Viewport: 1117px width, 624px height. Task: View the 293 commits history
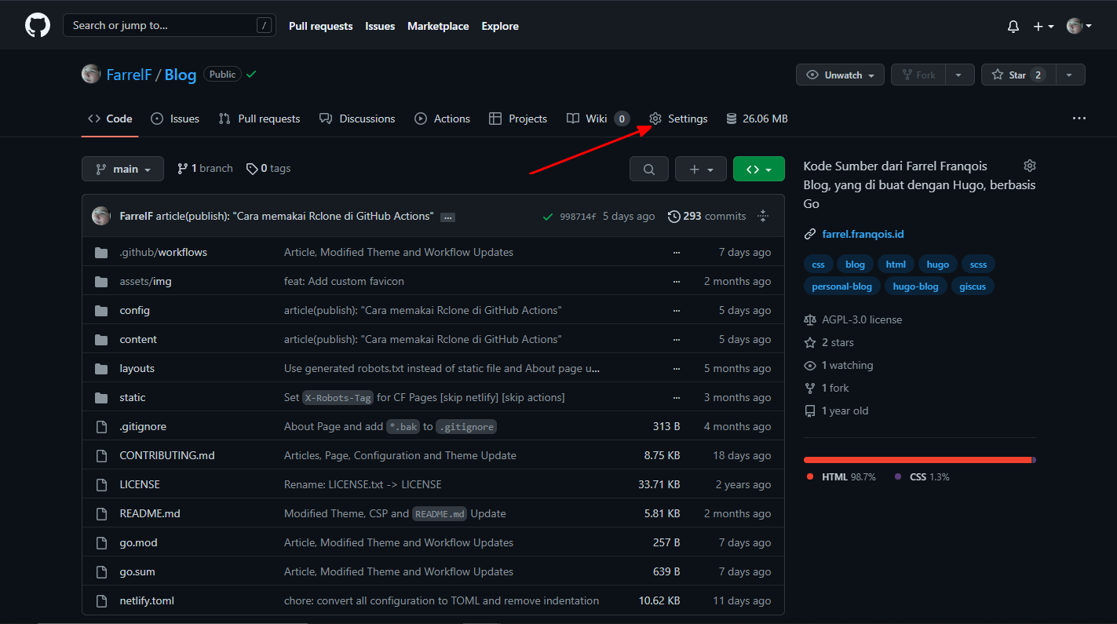[x=706, y=216]
